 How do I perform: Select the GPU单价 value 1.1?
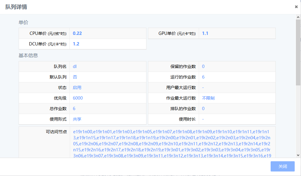(x=205, y=33)
